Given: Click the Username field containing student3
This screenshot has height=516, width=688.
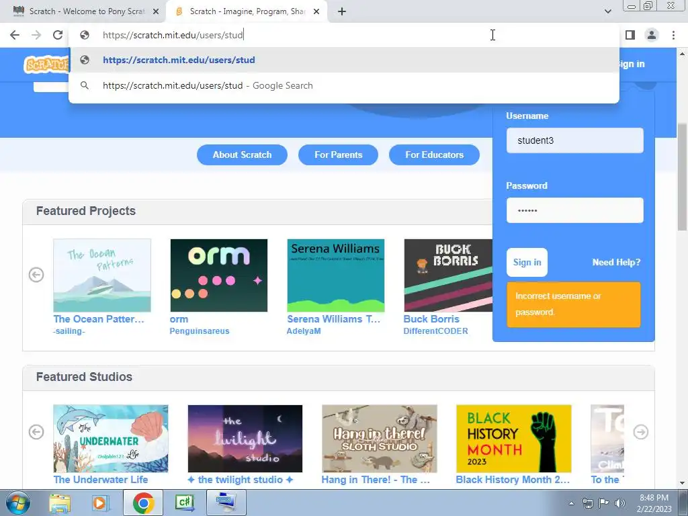Looking at the screenshot, I should (x=575, y=140).
